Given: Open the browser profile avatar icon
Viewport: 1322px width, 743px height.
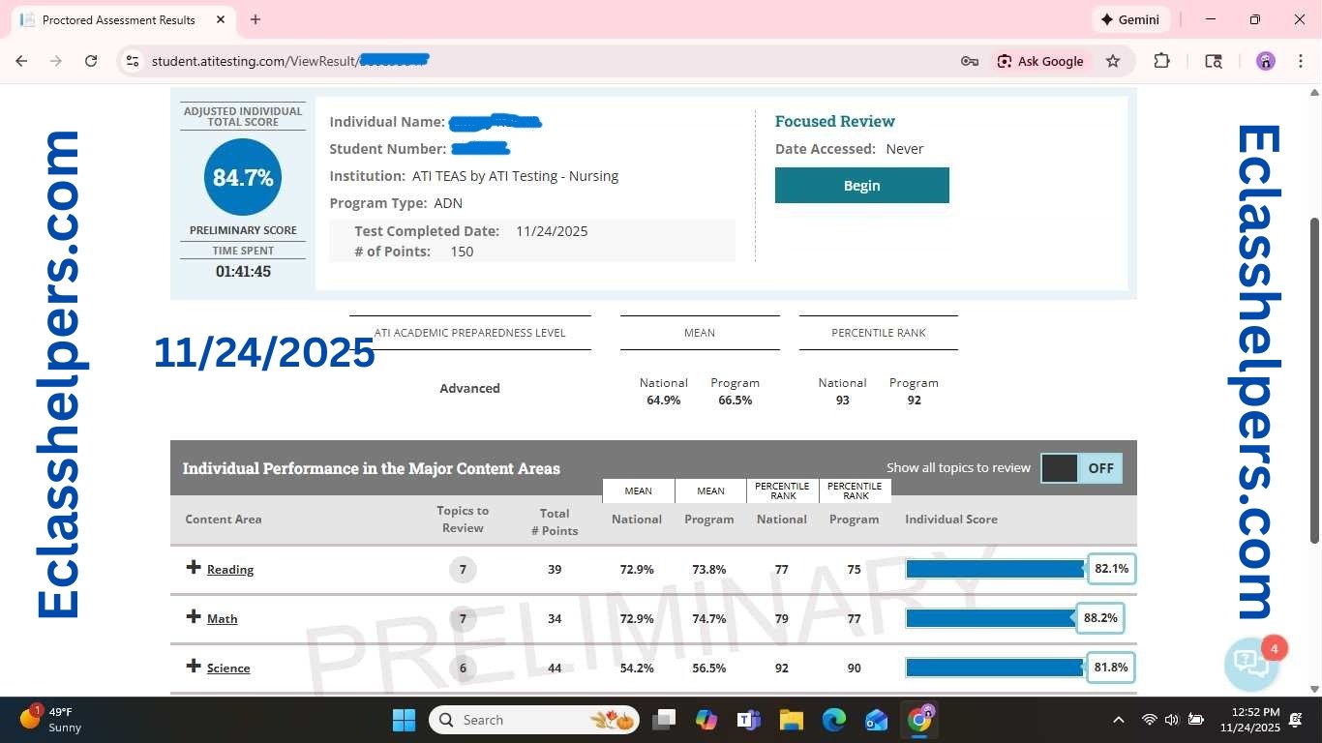Looking at the screenshot, I should pos(1265,61).
